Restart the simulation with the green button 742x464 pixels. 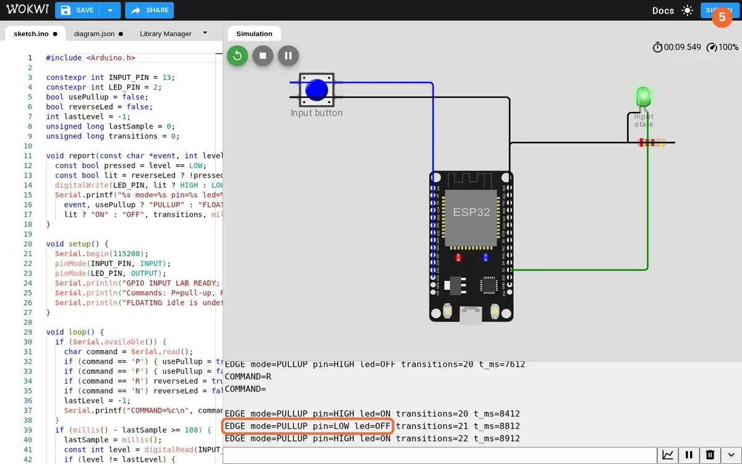pyautogui.click(x=237, y=56)
